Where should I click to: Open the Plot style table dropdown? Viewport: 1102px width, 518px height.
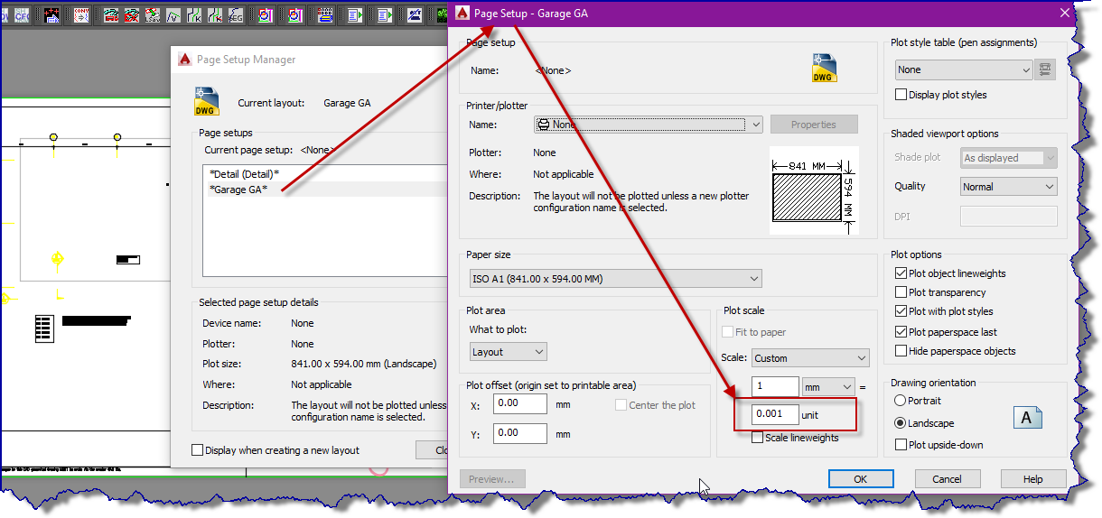pyautogui.click(x=964, y=69)
